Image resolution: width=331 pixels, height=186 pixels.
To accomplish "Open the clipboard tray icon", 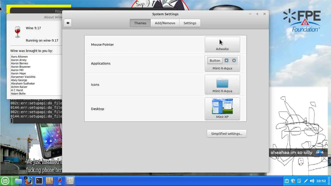I will [x=287, y=181].
